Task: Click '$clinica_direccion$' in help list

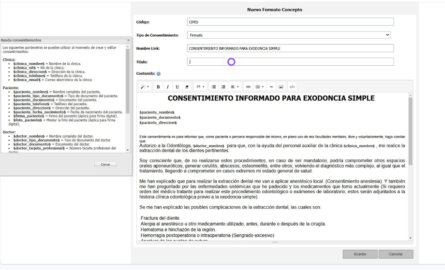Action: (x=30, y=72)
